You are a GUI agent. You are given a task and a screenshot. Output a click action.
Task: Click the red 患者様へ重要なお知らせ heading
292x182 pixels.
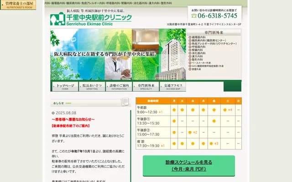tap(73, 119)
